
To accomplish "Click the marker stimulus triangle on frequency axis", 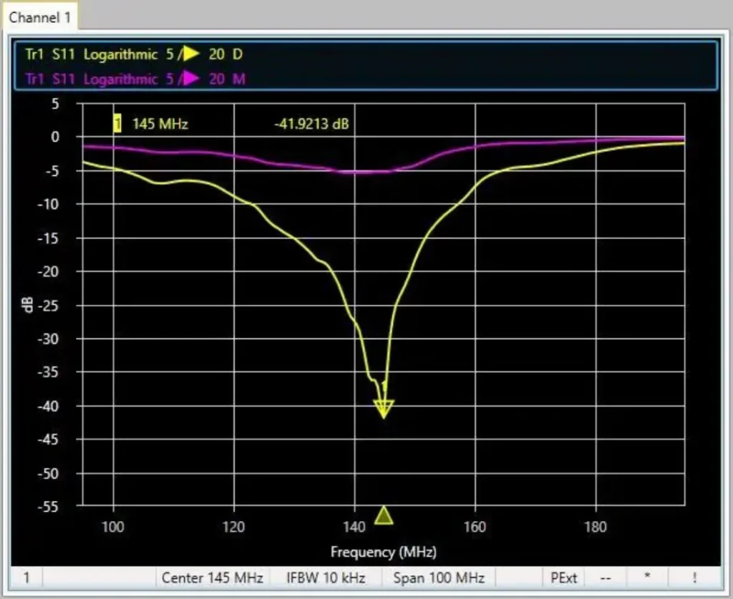I will point(384,515).
